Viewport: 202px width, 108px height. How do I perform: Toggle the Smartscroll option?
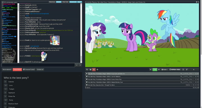tap(73, 2)
